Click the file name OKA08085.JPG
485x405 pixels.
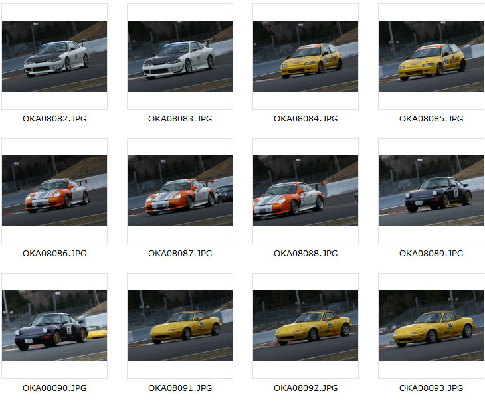[431, 119]
